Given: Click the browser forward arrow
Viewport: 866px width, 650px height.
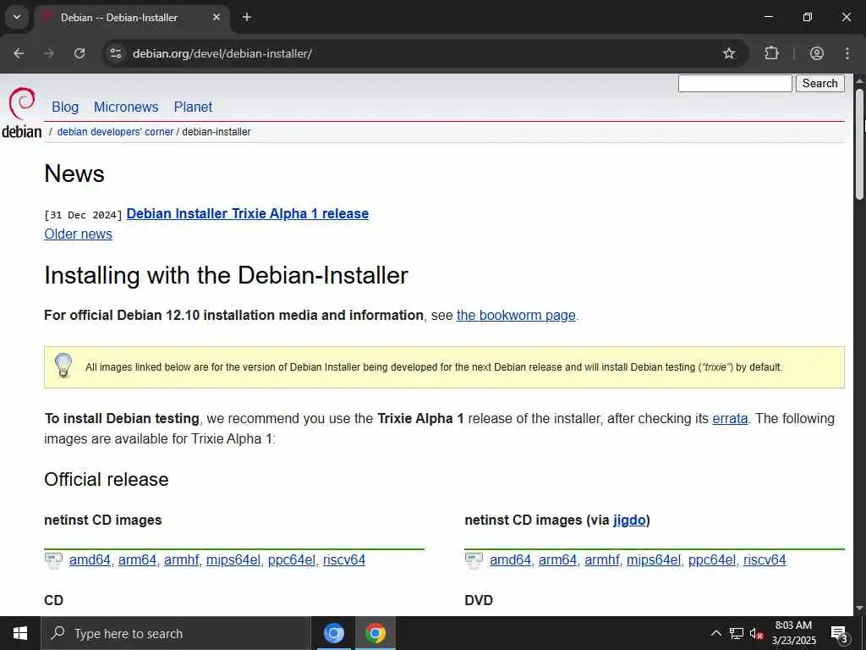Looking at the screenshot, I should click(x=49, y=53).
